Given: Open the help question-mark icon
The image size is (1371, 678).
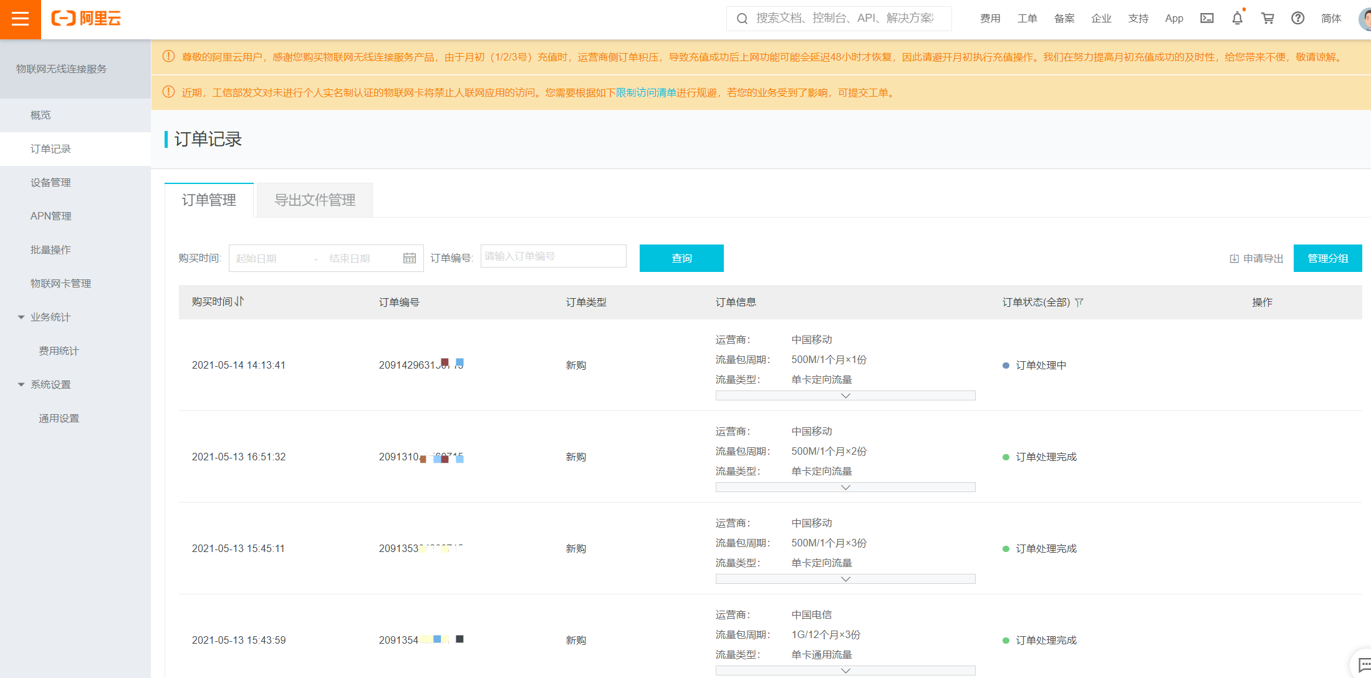Looking at the screenshot, I should click(x=1298, y=18).
